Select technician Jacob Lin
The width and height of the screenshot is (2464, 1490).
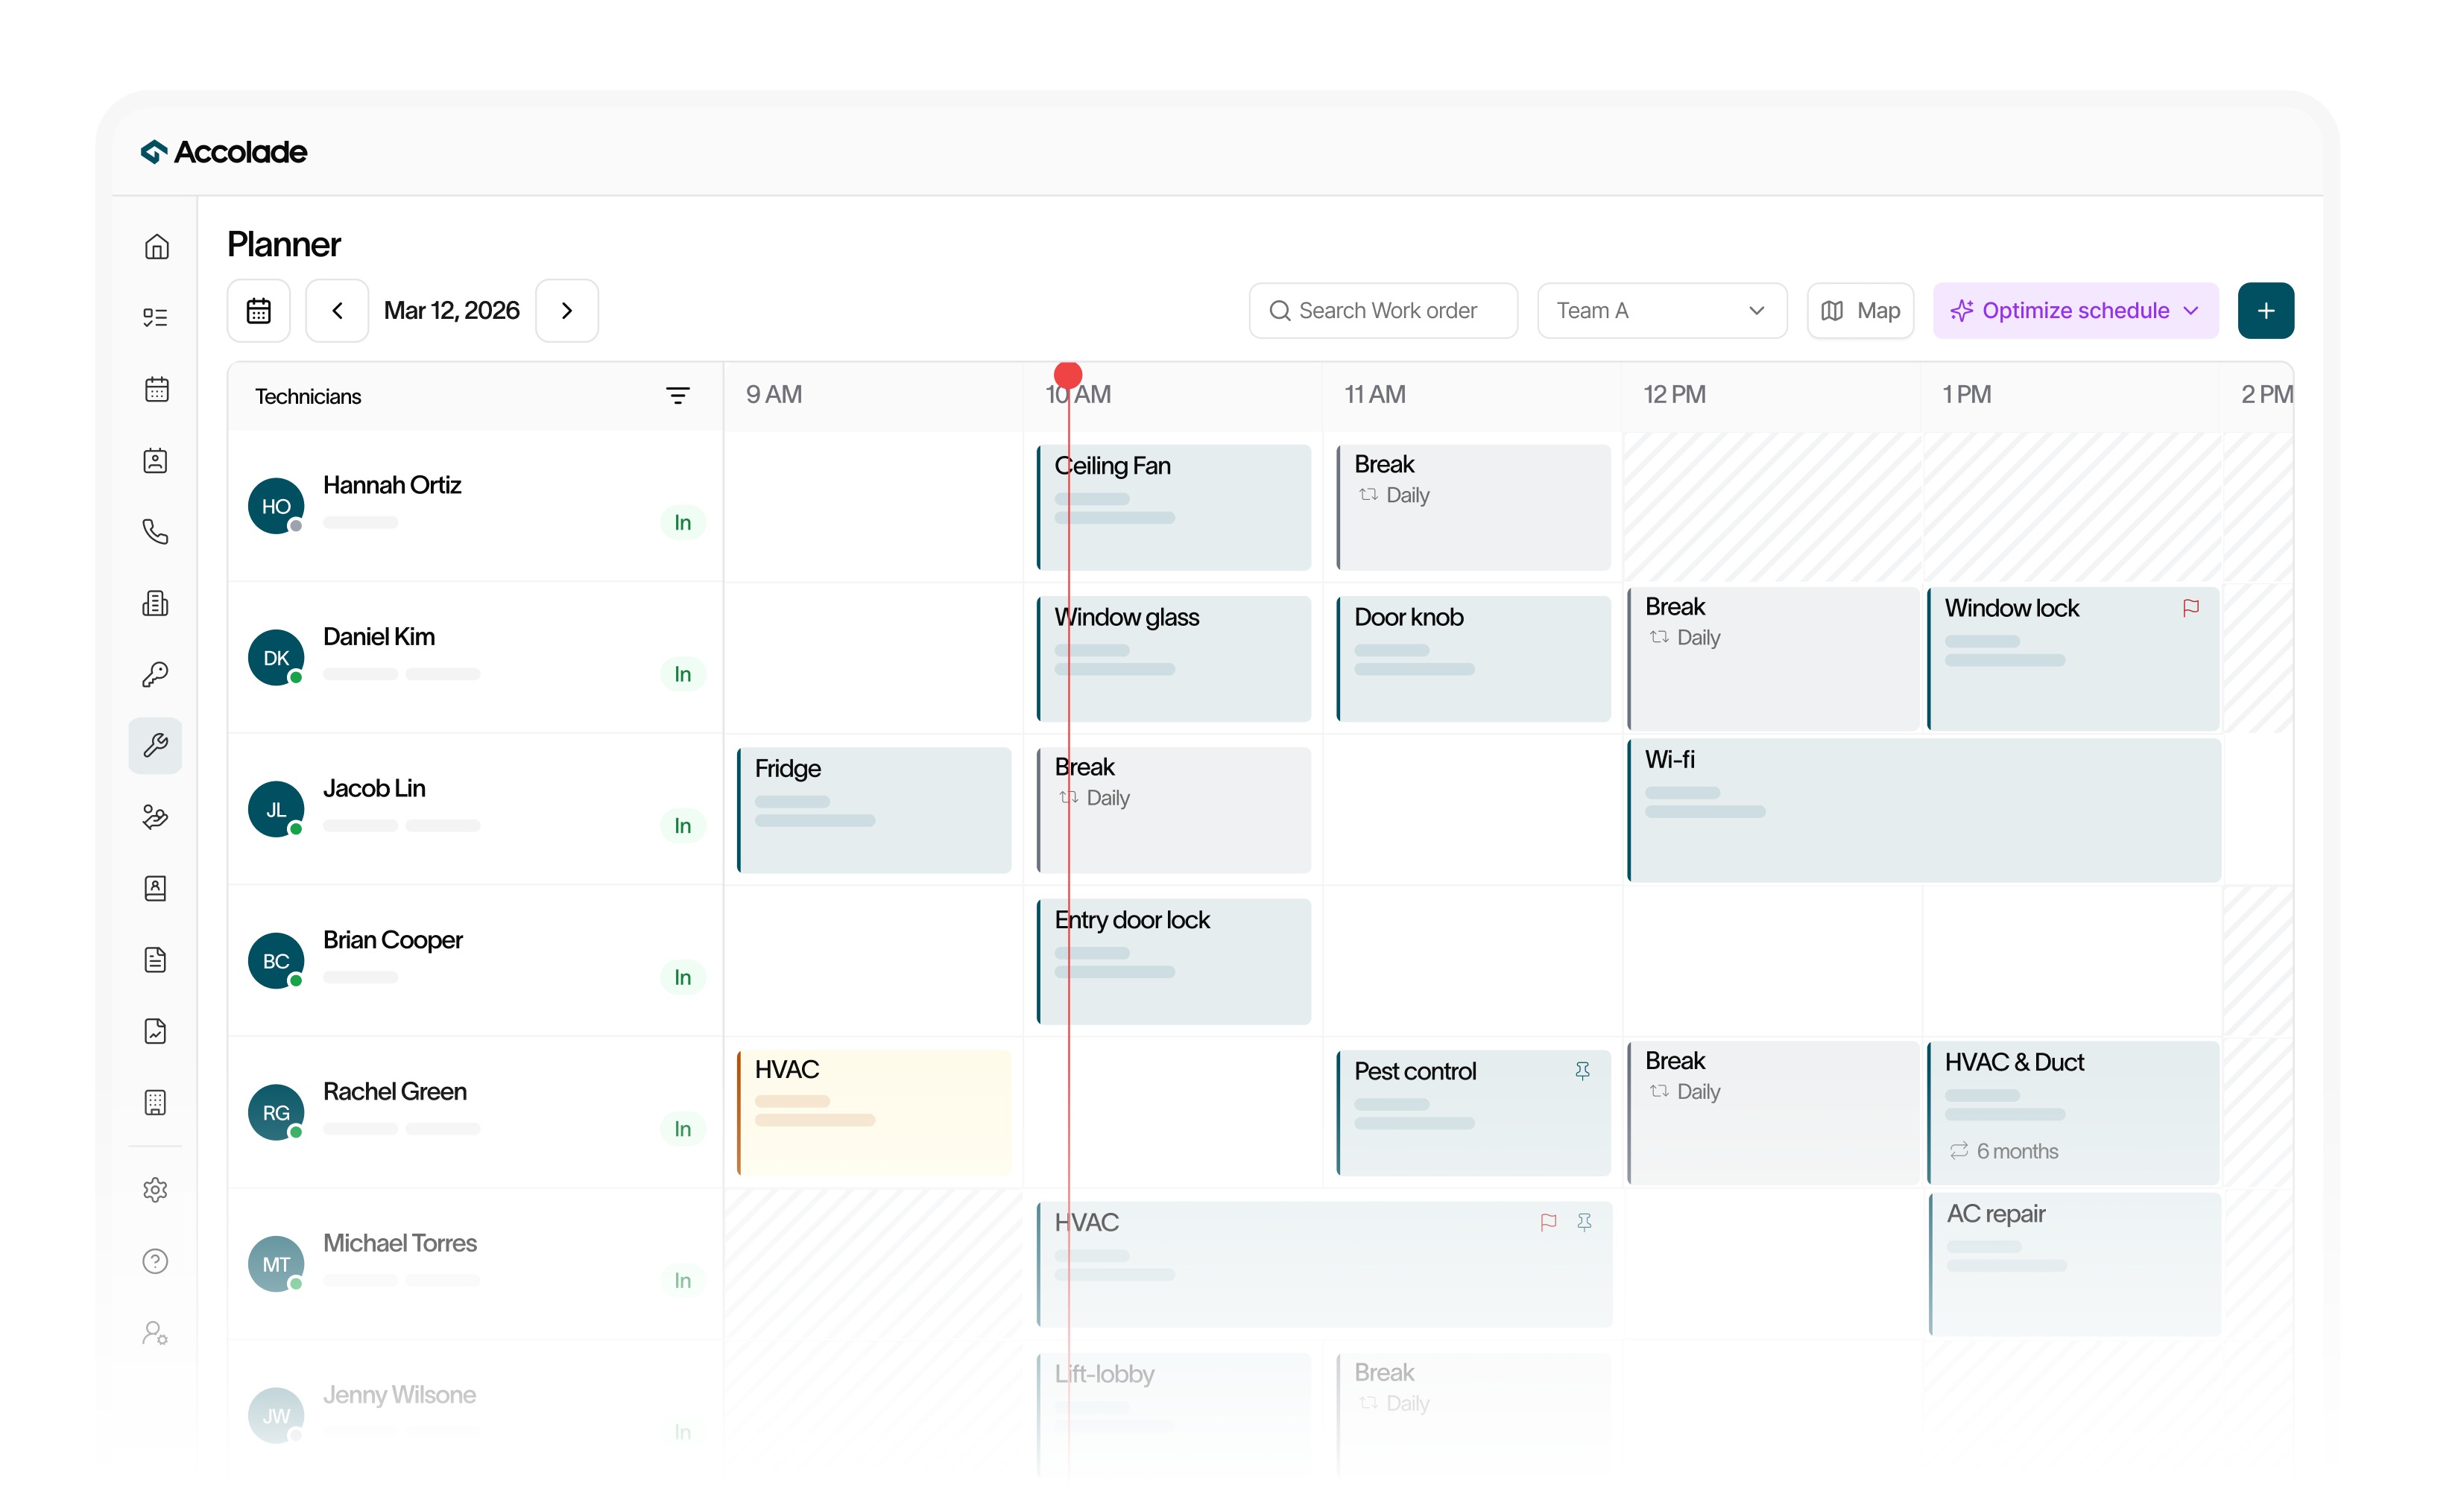coord(476,810)
